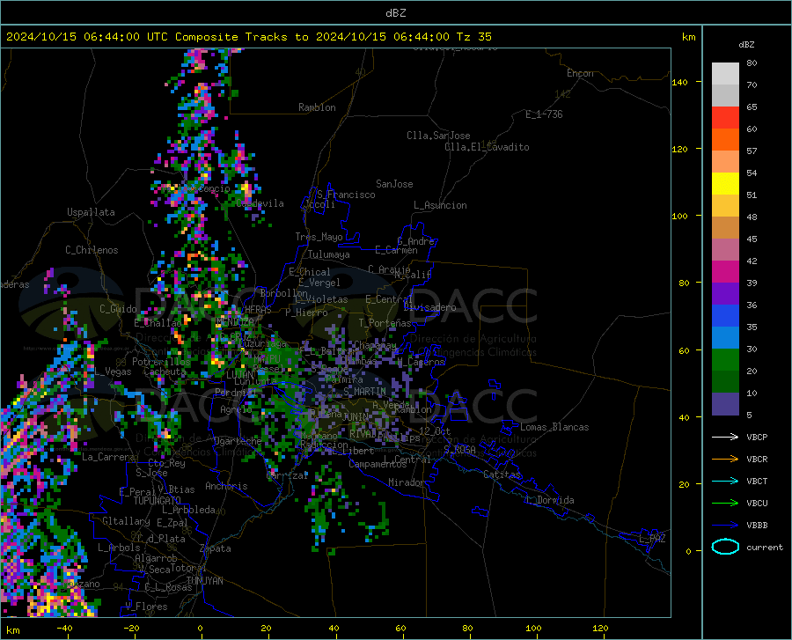Click the dBZ title at top
The image size is (792, 640).
[x=395, y=13]
